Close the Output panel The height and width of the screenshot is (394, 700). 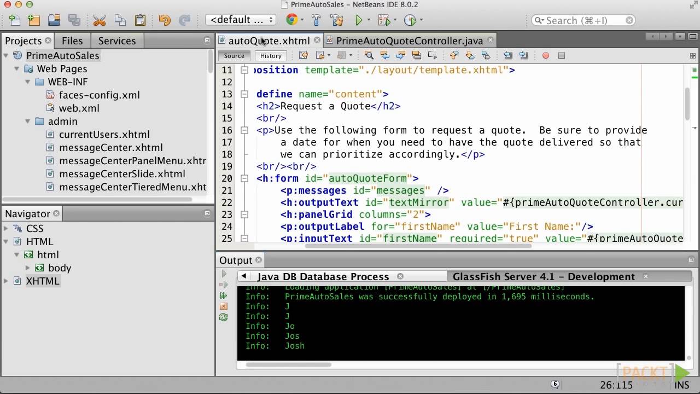point(259,260)
